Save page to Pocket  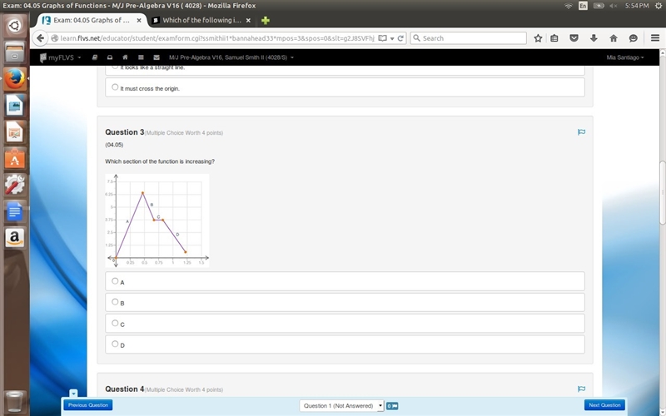tap(574, 38)
